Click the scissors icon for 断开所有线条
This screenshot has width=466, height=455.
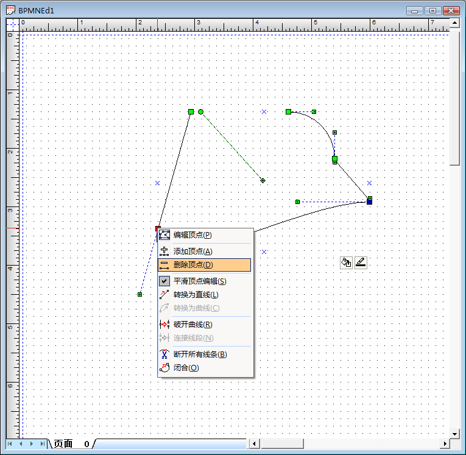164,354
